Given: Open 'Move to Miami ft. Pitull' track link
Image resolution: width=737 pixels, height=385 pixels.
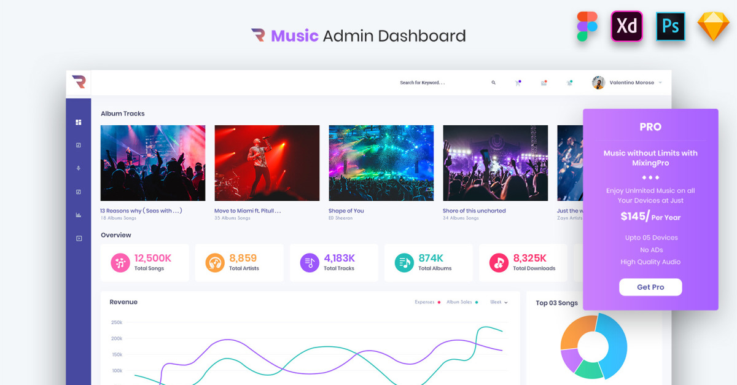Looking at the screenshot, I should point(248,211).
